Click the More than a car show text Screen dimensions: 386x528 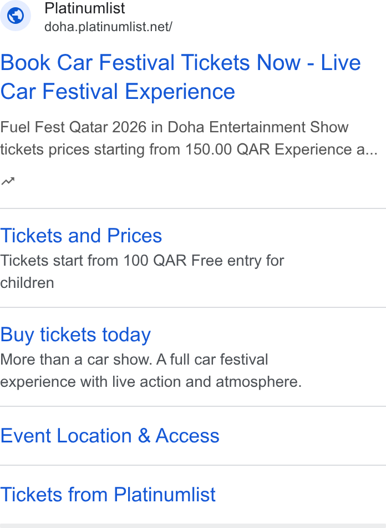tap(77, 360)
